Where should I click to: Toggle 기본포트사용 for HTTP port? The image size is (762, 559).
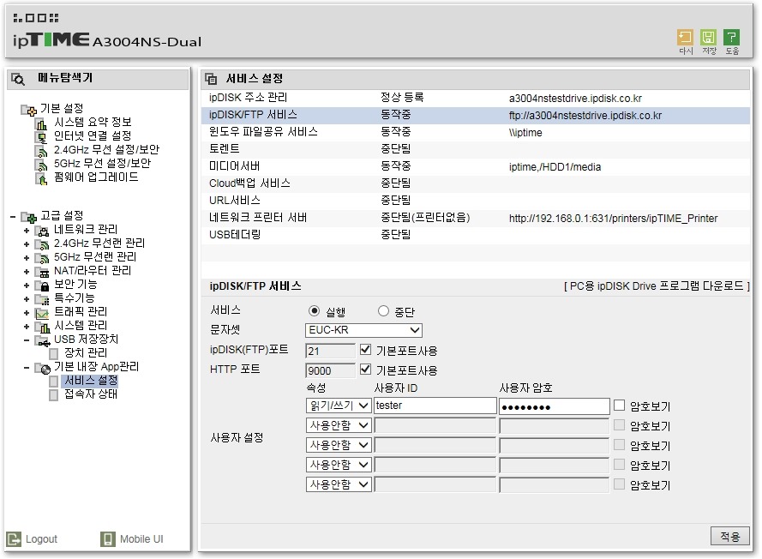pos(365,370)
